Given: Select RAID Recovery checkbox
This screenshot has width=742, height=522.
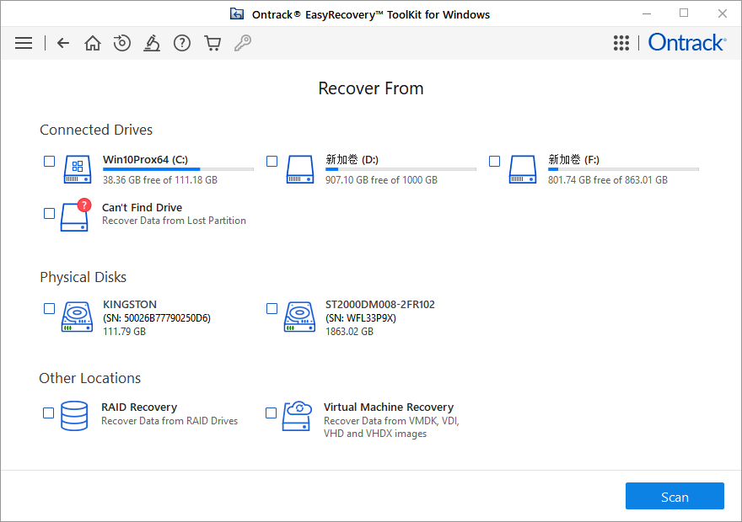Looking at the screenshot, I should (x=48, y=413).
